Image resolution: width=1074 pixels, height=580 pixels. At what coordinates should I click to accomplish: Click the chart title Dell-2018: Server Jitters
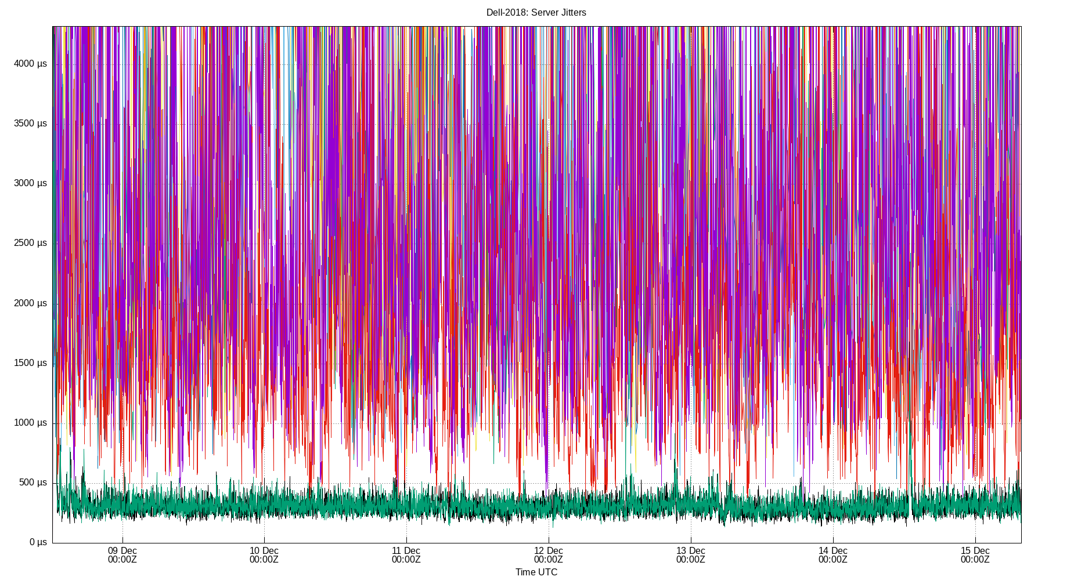pyautogui.click(x=536, y=12)
